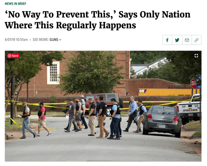The image size is (207, 166).
Task: Open the 'No Way To Prevent This' headline
Action: tap(98, 20)
